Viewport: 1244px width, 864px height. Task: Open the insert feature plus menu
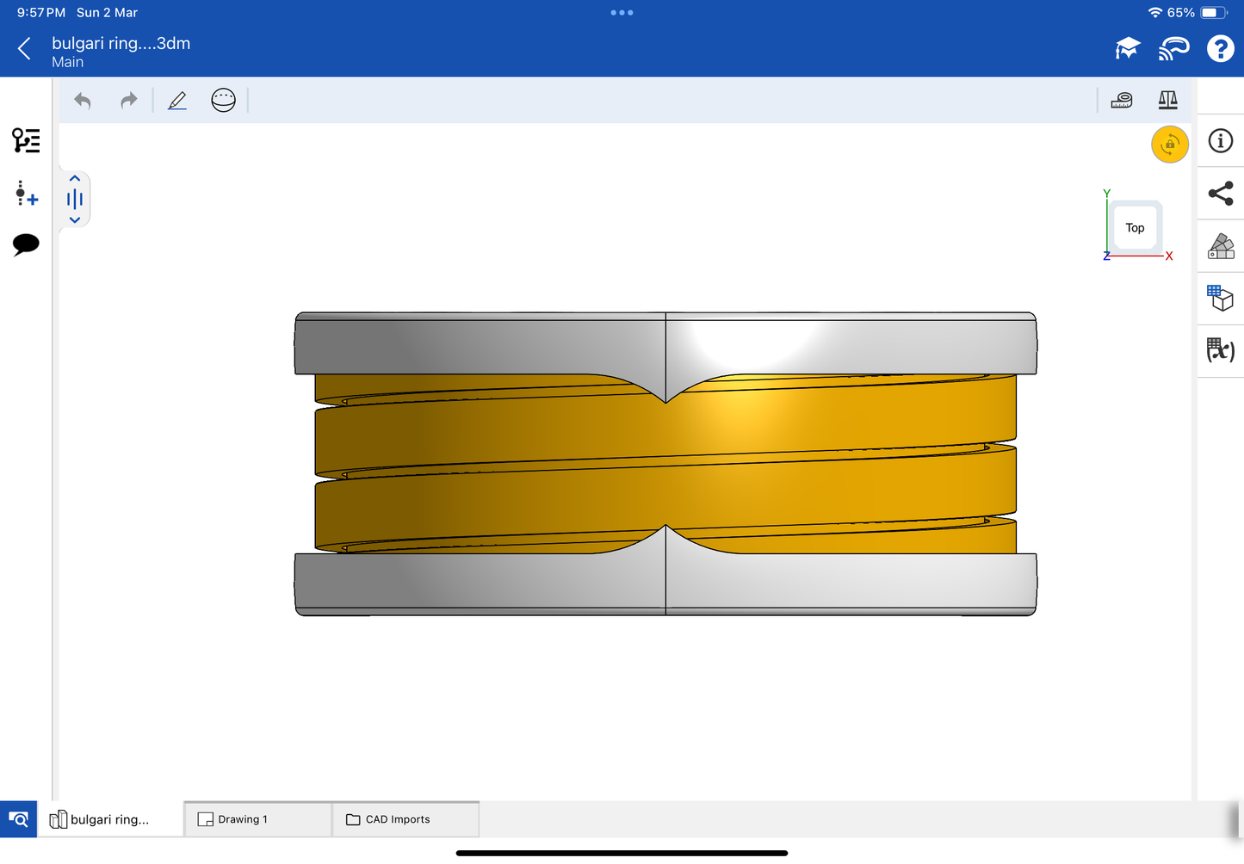pyautogui.click(x=26, y=194)
